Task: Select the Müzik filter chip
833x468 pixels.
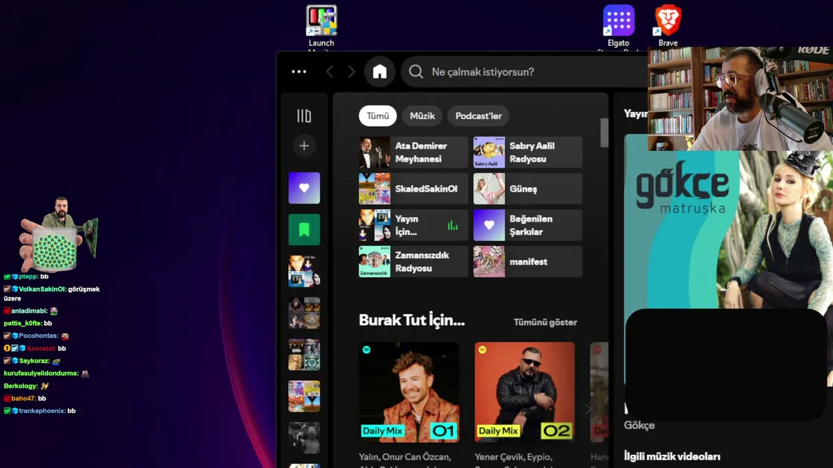Action: [422, 116]
